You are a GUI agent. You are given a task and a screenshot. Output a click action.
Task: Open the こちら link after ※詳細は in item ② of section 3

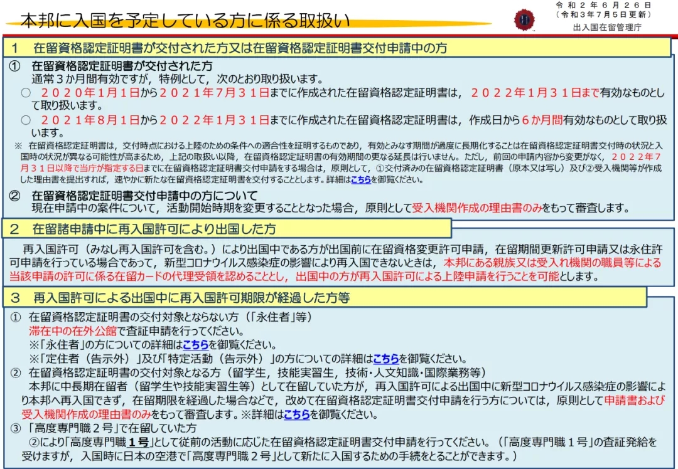pos(296,414)
